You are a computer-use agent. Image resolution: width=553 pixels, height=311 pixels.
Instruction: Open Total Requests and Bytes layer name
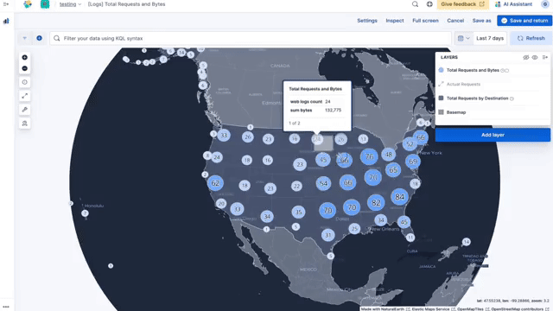tap(473, 70)
